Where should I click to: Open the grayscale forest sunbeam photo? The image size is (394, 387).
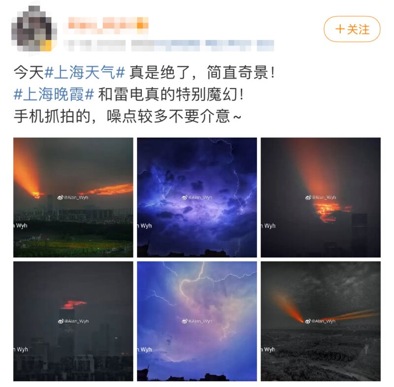pyautogui.click(x=321, y=321)
